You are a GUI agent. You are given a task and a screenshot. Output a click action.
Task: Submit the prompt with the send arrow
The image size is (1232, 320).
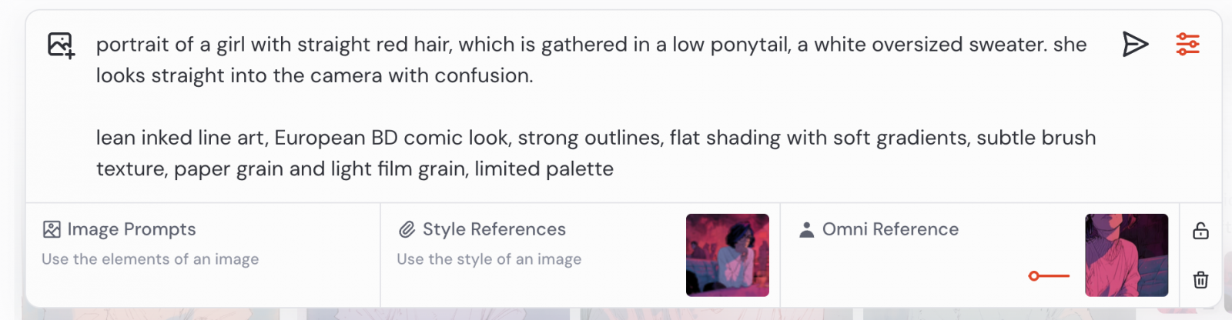click(x=1134, y=45)
